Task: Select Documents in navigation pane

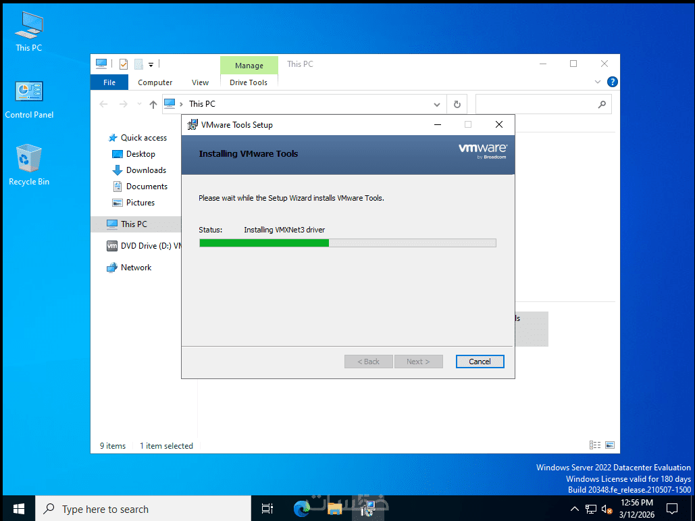Action: point(140,187)
